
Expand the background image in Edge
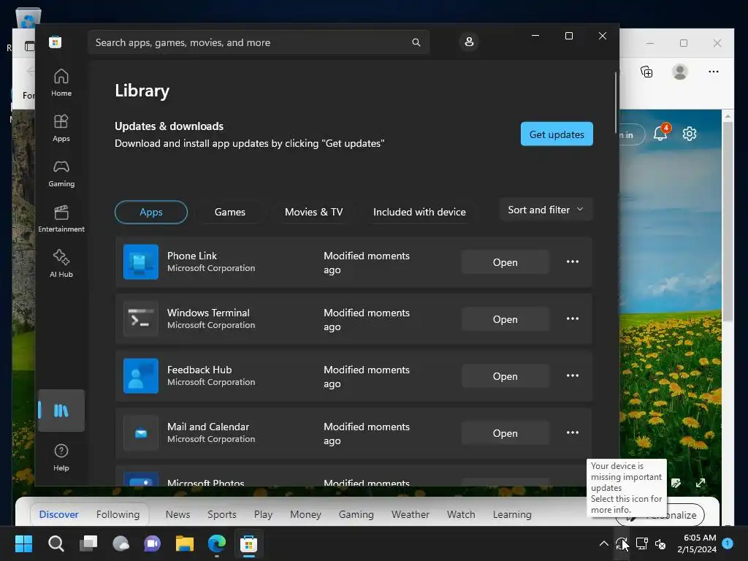(701, 484)
